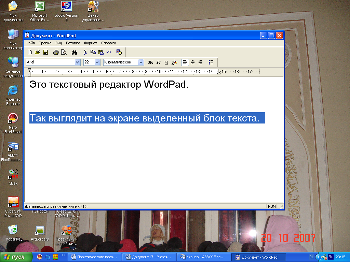Screen dimensions: 350x262
Task: Center-align the text
Action: point(193,62)
